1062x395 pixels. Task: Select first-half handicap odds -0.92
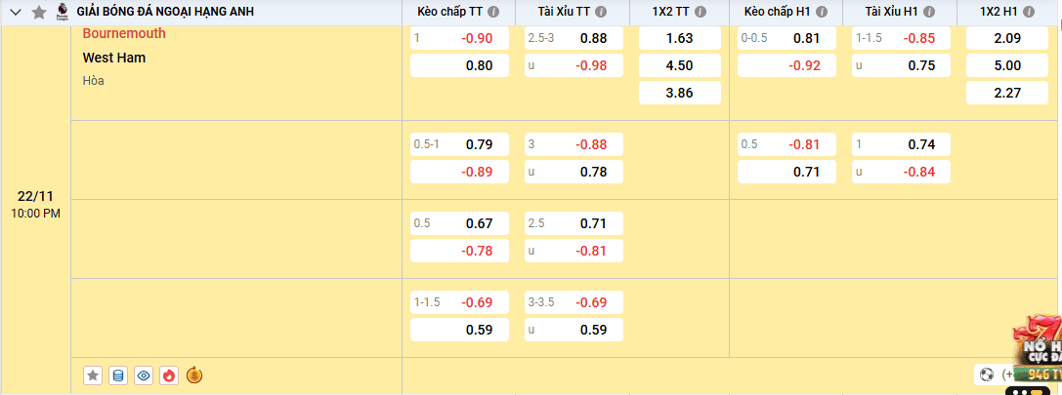[786, 65]
